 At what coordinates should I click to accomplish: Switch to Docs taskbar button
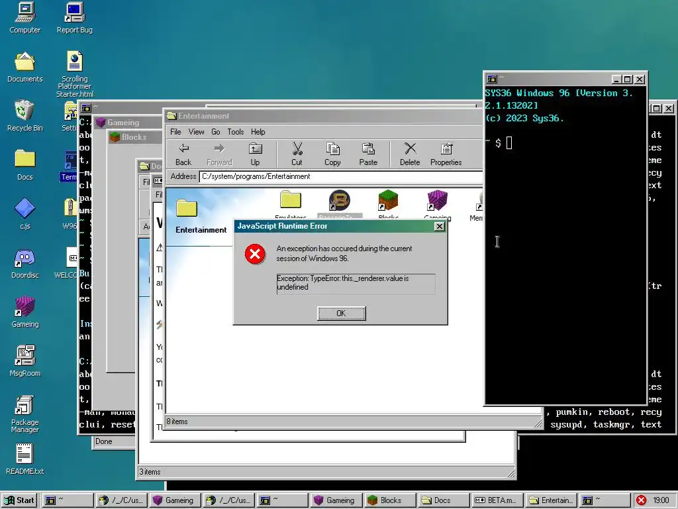coord(444,500)
